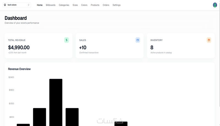The height and width of the screenshot is (126, 220).
Task: Go to the Home nav item
Action: point(40,5)
